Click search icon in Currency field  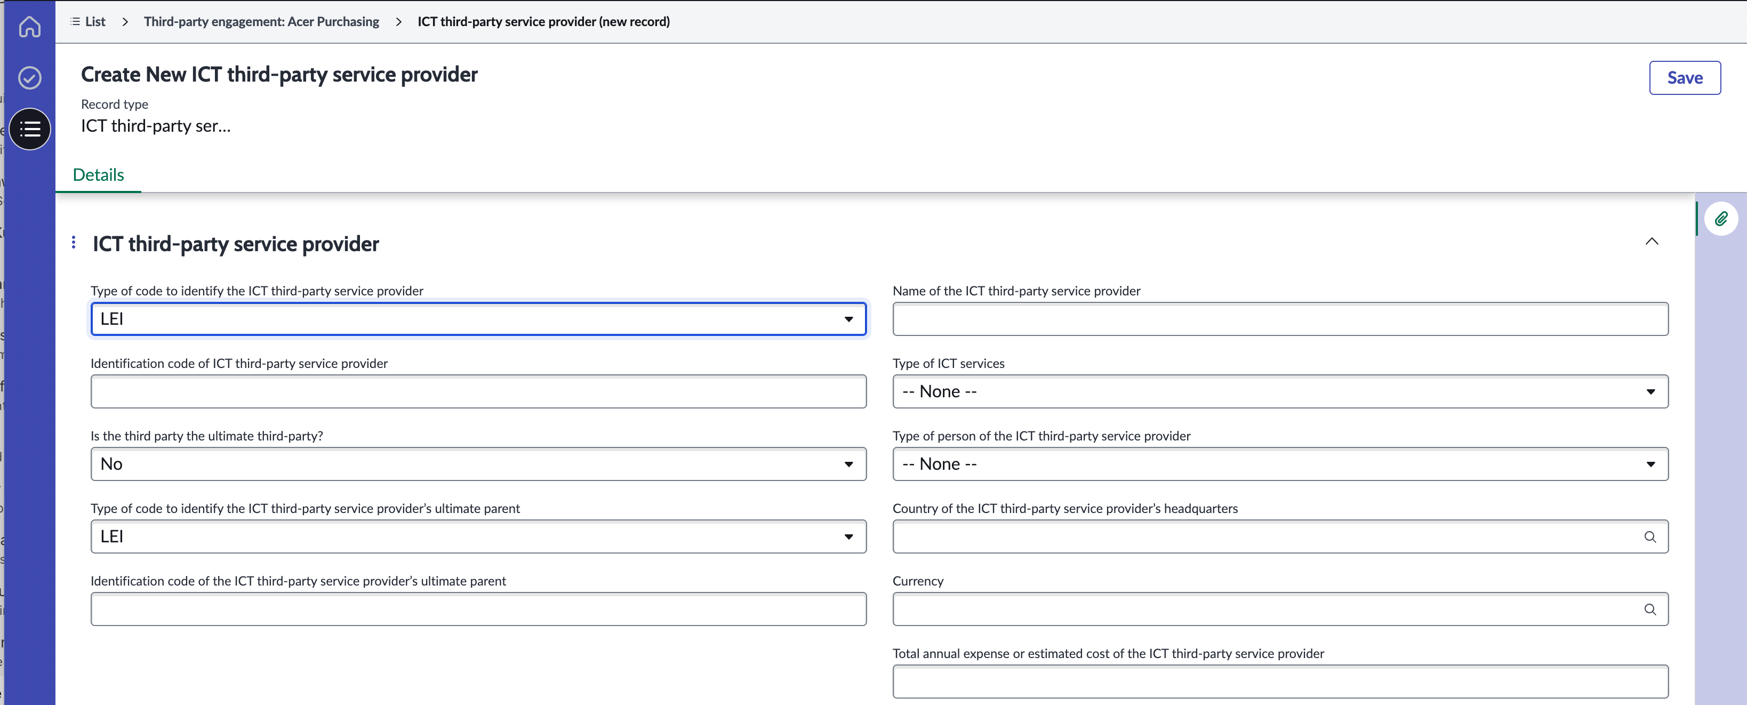1649,610
